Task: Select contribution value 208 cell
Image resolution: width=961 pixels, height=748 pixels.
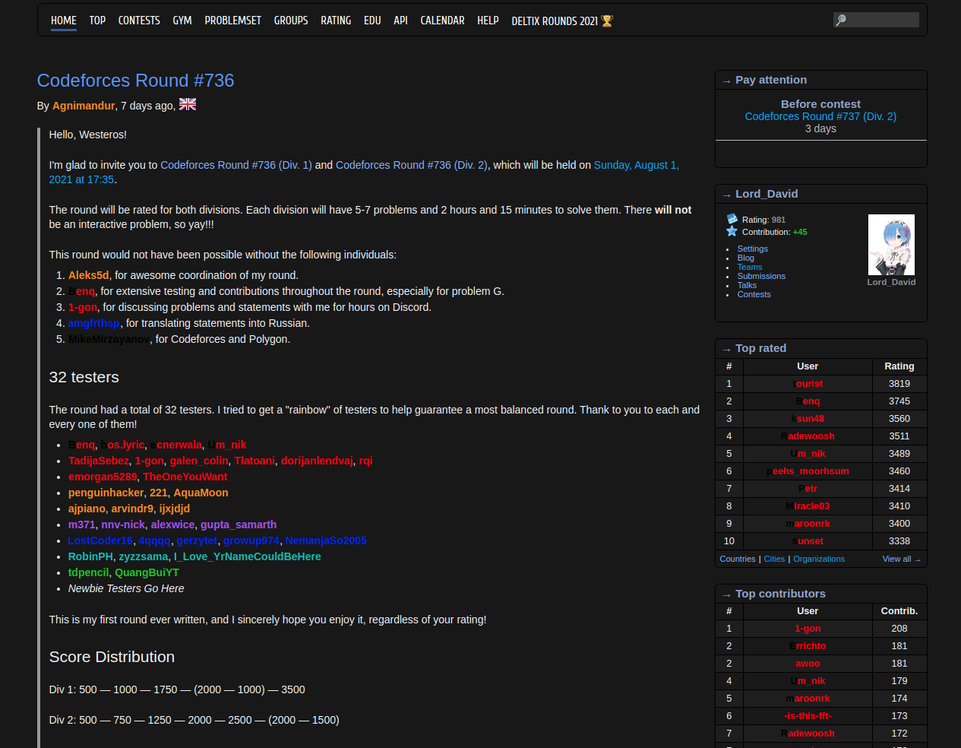Action: click(x=899, y=629)
